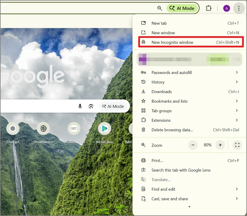Viewport: 247px width, 216px height.
Task: Click the Extensions puzzle icon in menu
Action: [143, 120]
